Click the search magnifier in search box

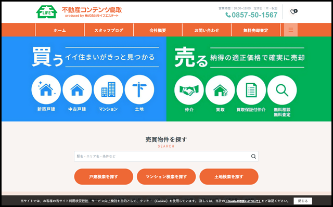pyautogui.click(x=253, y=156)
